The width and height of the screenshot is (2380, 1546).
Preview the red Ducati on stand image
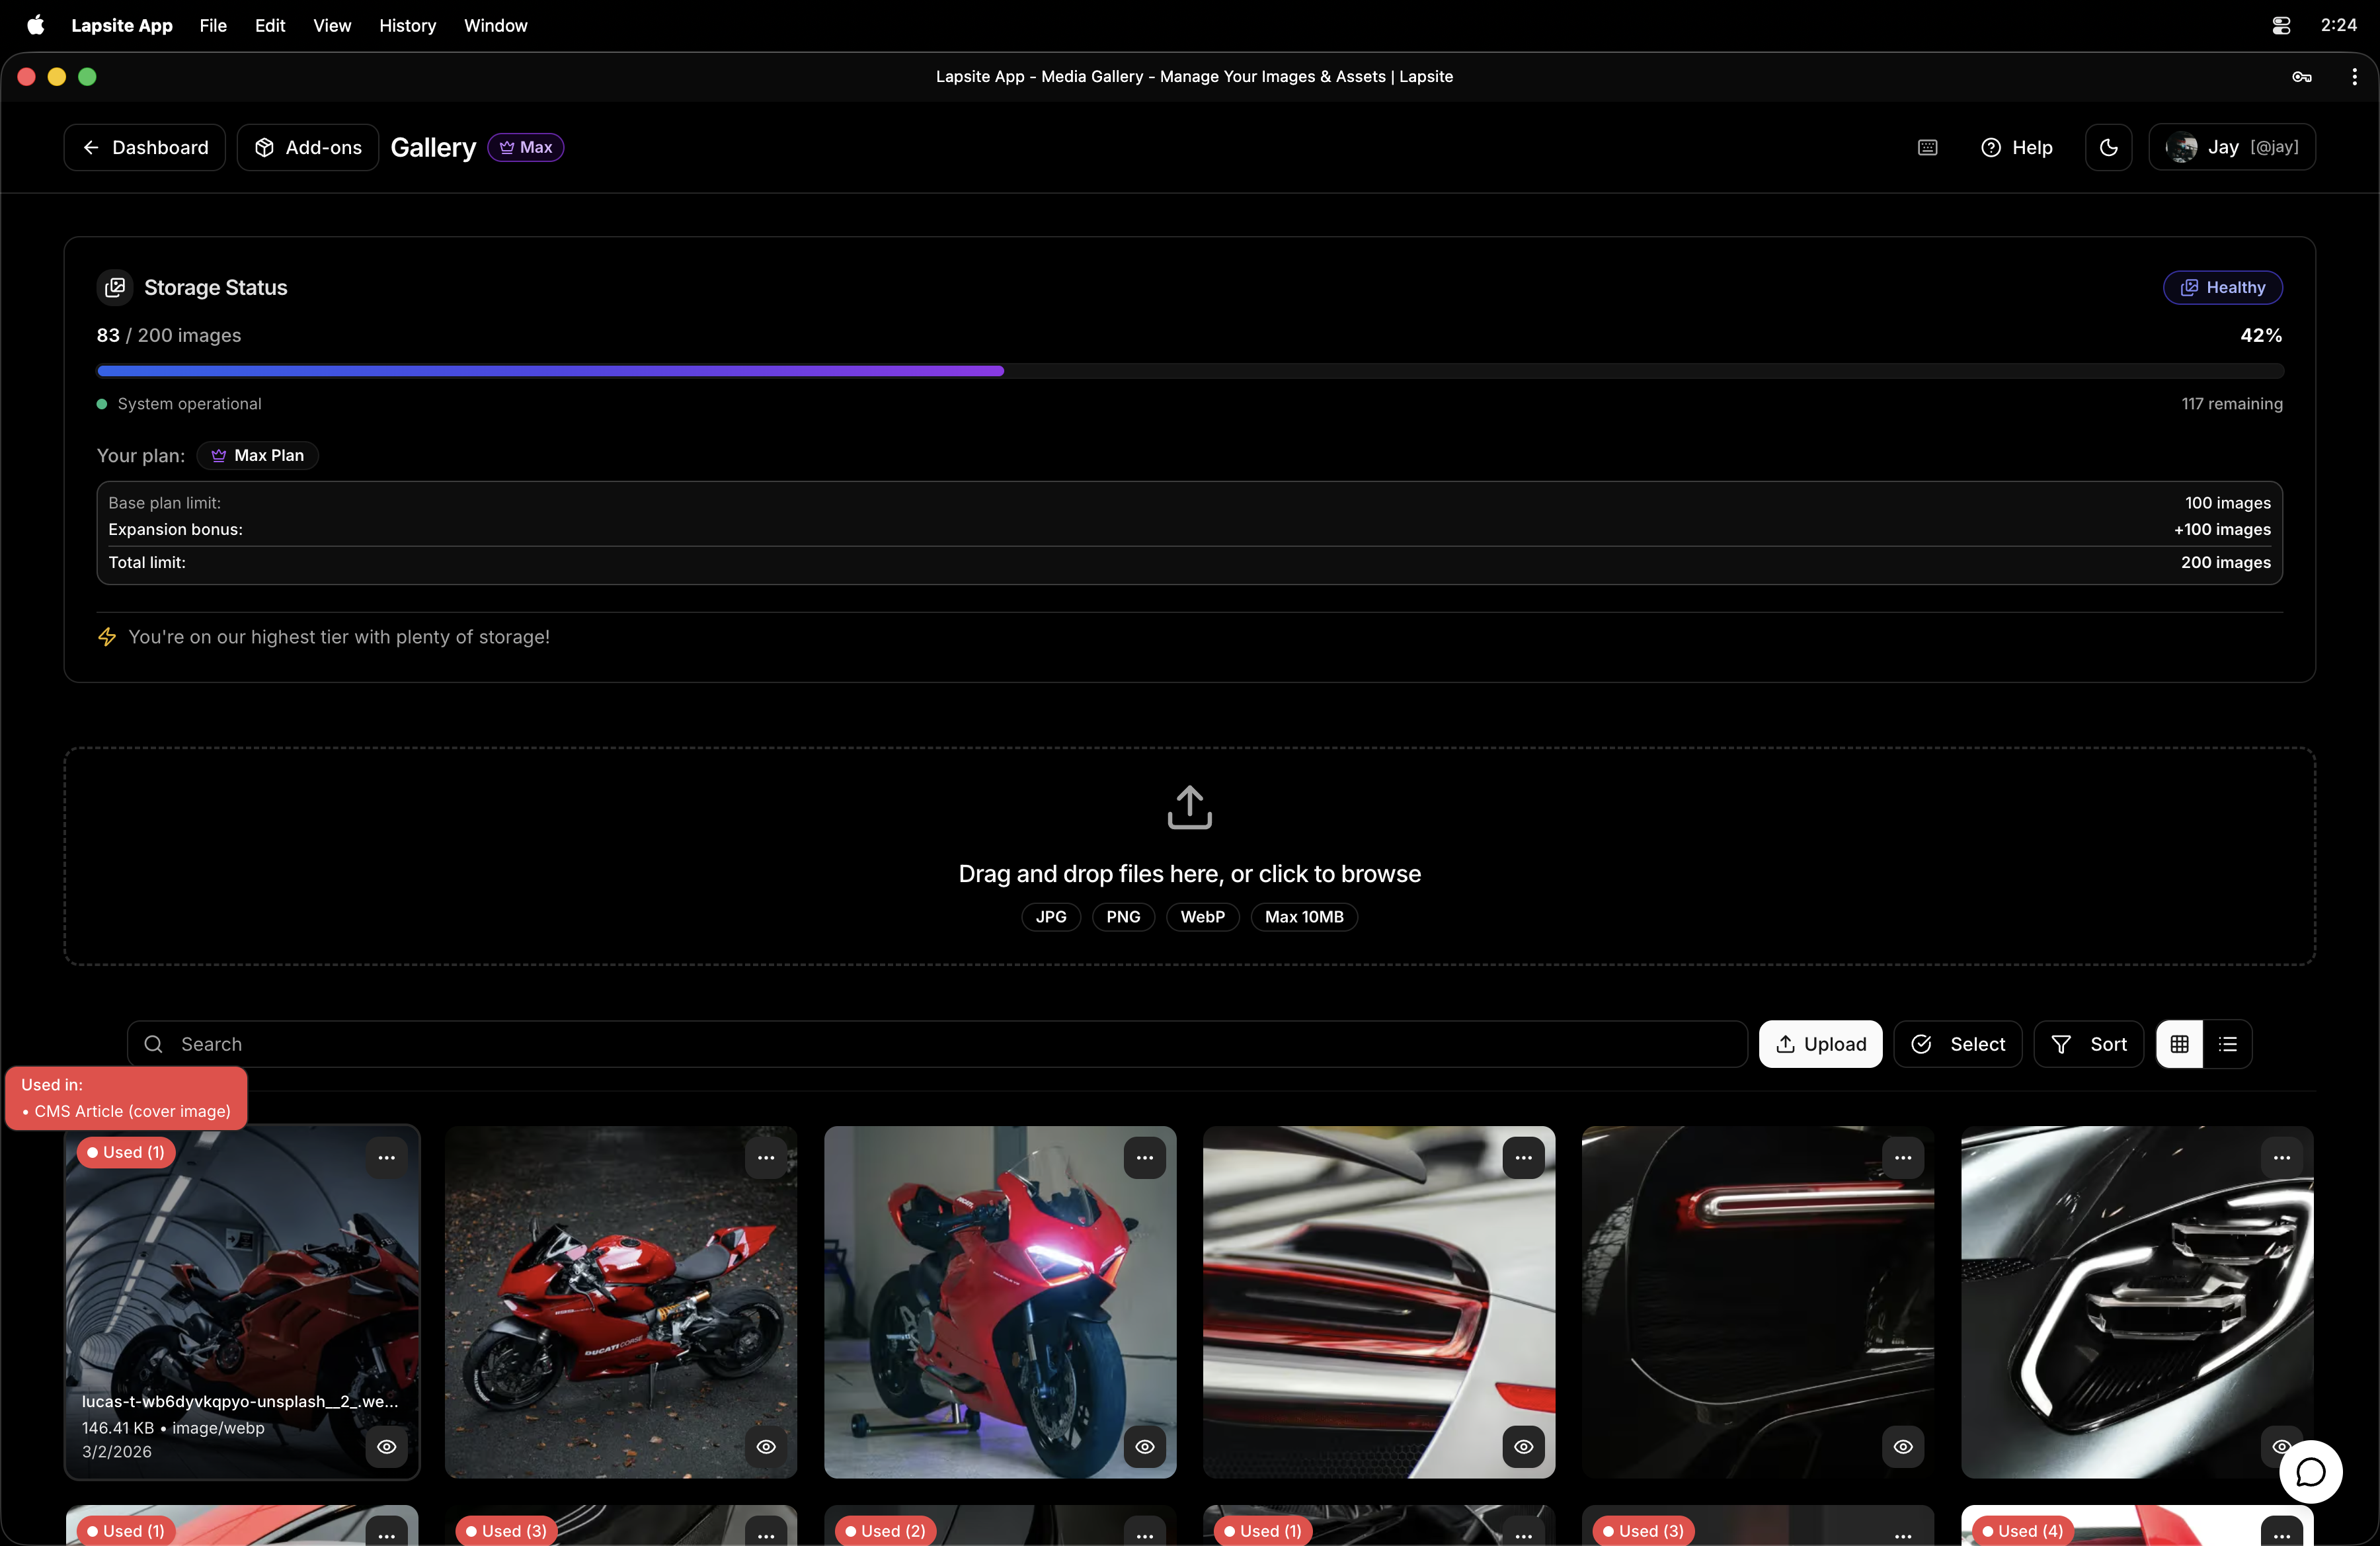tap(1144, 1446)
